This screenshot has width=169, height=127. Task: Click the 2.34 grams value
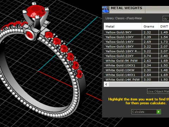click(x=147, y=65)
